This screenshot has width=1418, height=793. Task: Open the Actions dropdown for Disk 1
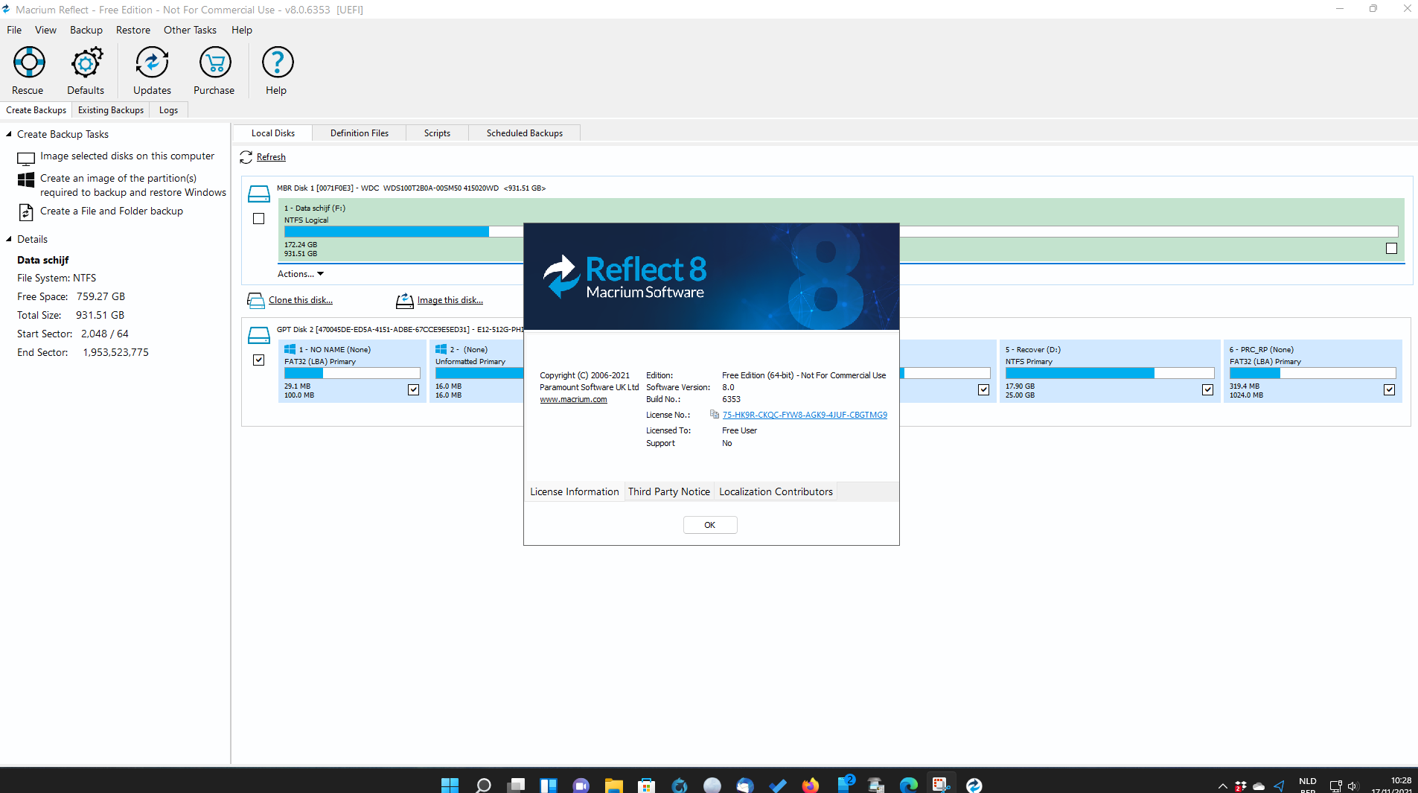click(300, 274)
